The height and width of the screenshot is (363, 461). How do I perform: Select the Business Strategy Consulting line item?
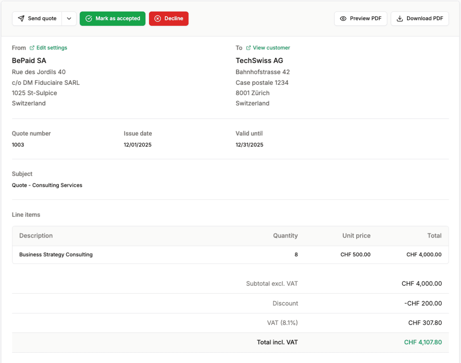56,255
